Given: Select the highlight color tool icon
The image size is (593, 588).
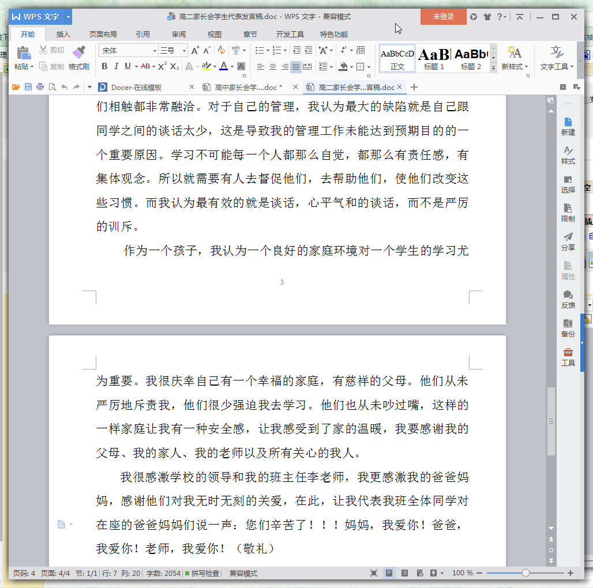Looking at the screenshot, I should (x=207, y=66).
